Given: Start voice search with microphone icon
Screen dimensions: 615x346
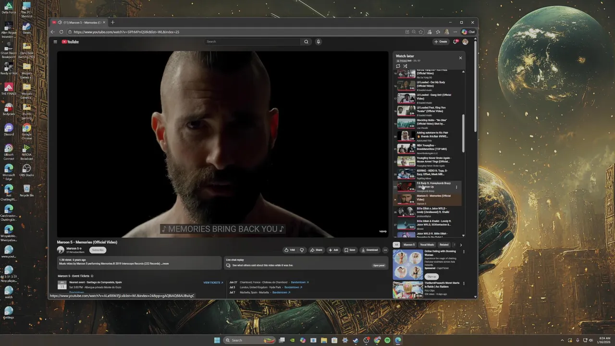Looking at the screenshot, I should [318, 42].
